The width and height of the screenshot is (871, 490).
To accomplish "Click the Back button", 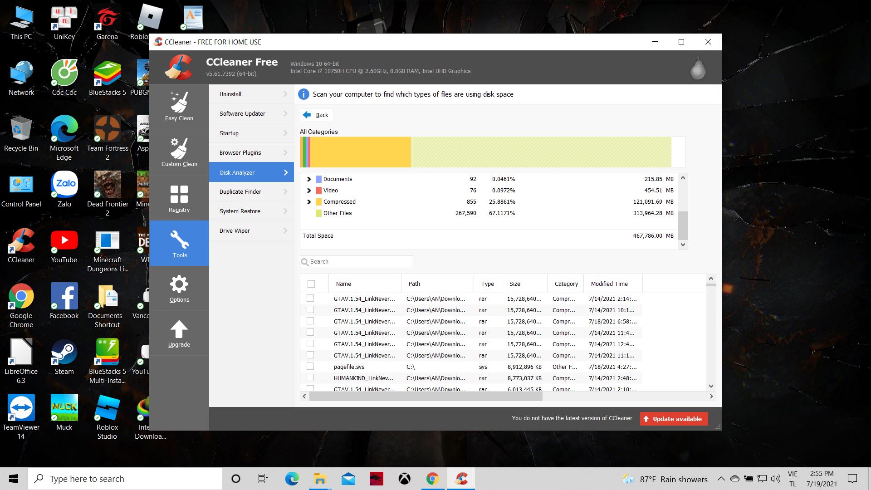I will 316,115.
